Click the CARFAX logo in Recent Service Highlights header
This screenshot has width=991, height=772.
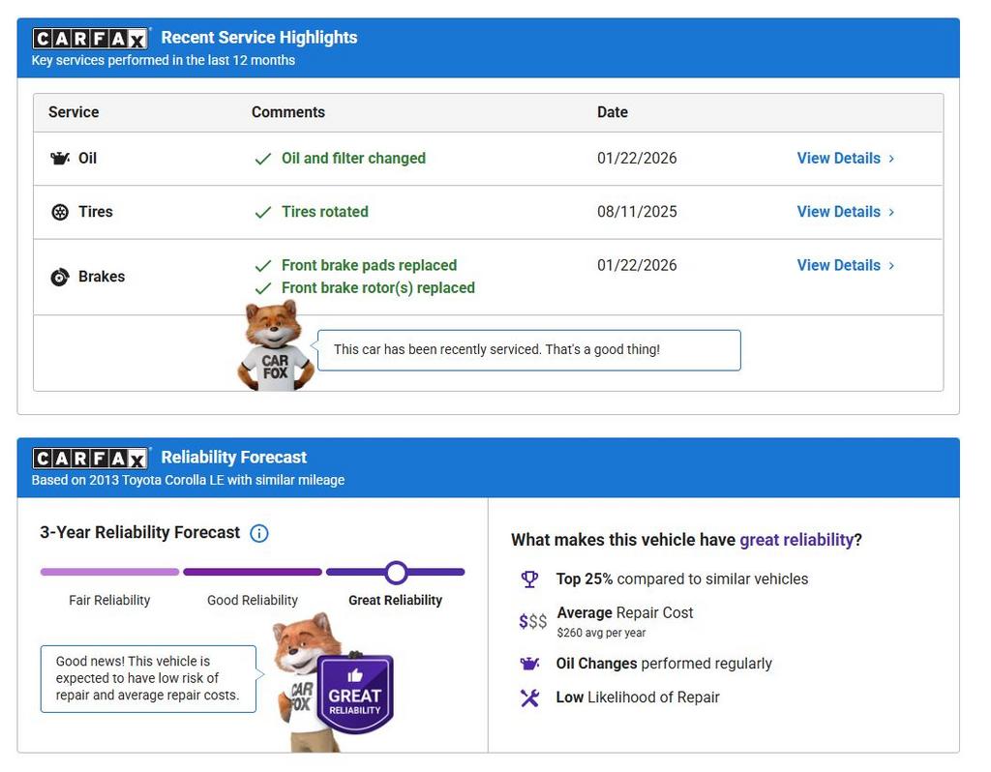tap(90, 39)
